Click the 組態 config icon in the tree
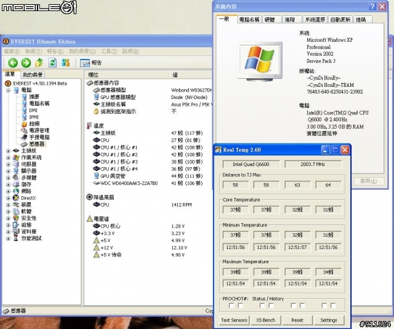The height and width of the screenshot is (329, 394). pyautogui.click(x=16, y=225)
